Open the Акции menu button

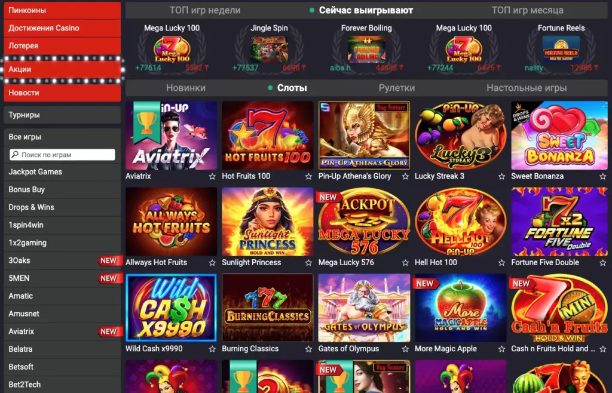pyautogui.click(x=62, y=69)
